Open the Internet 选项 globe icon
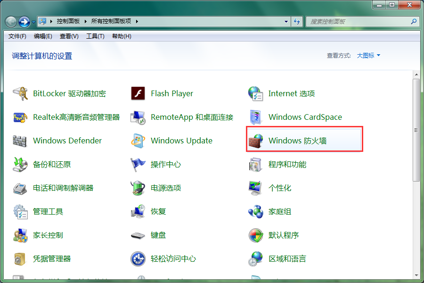This screenshot has height=283, width=424. point(255,94)
